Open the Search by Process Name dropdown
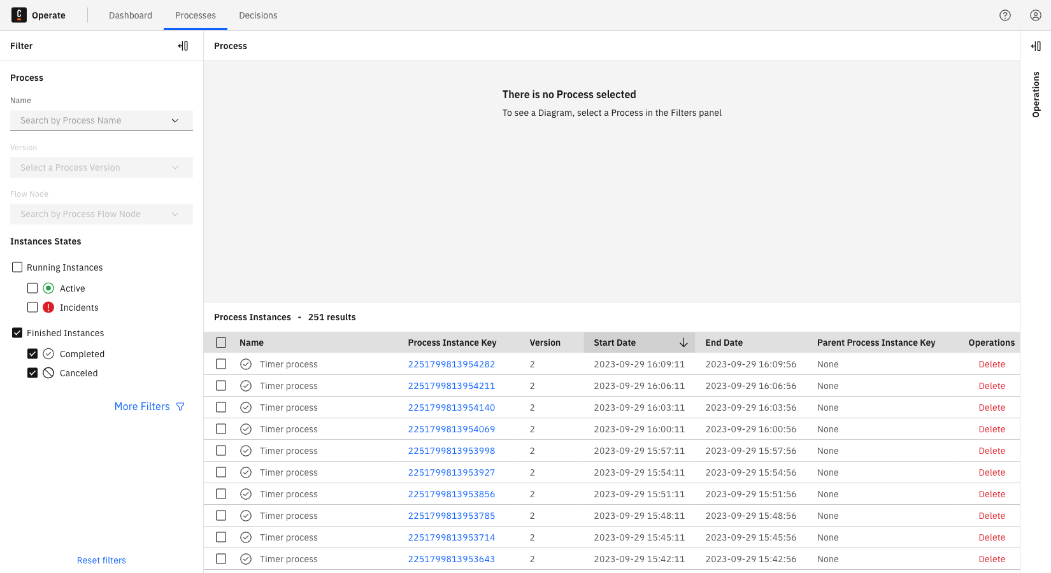Screen dimensions: 1051x573 click(x=101, y=120)
